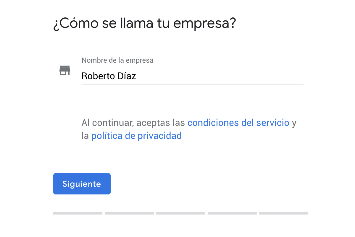The width and height of the screenshot is (355, 237).
Task: Click the "Nombre de la empresa" field label
Action: (117, 60)
